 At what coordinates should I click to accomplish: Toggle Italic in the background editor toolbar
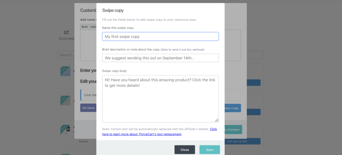coord(93,27)
